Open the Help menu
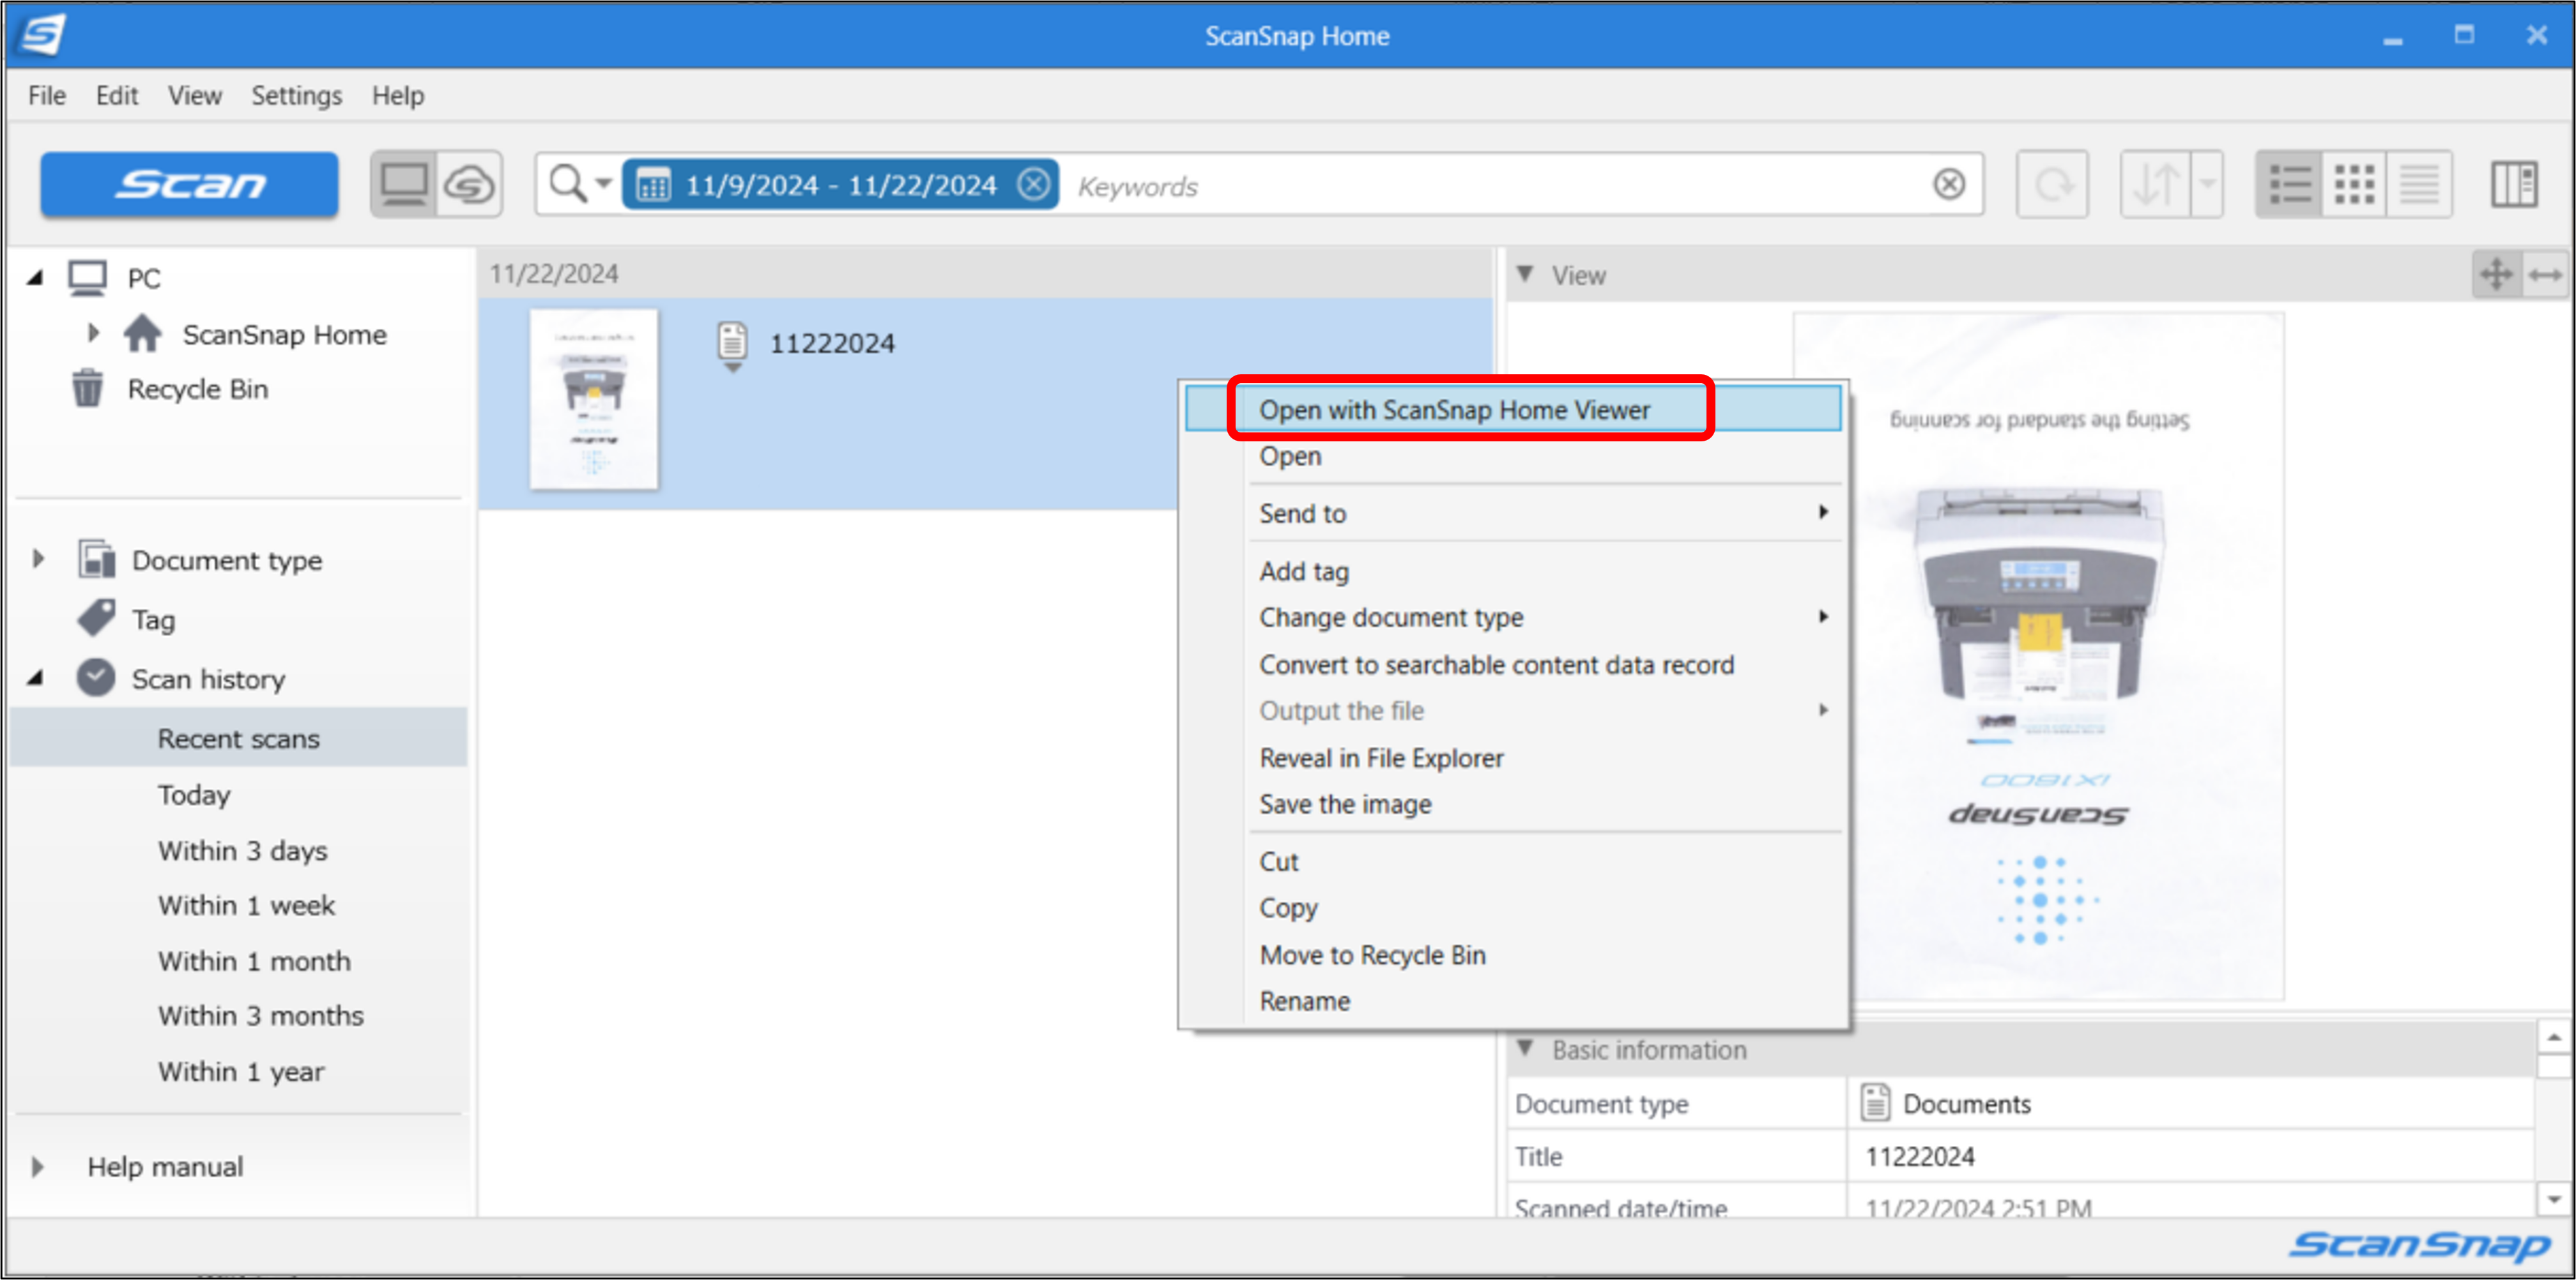 click(398, 95)
